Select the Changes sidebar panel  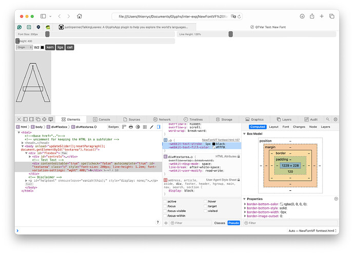click(x=299, y=127)
